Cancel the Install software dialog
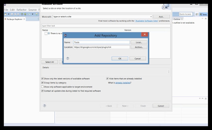 (x=161, y=106)
